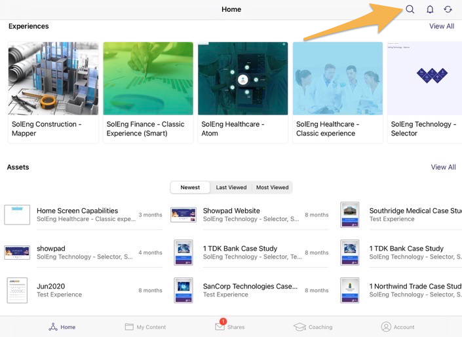View all Assets

[443, 167]
